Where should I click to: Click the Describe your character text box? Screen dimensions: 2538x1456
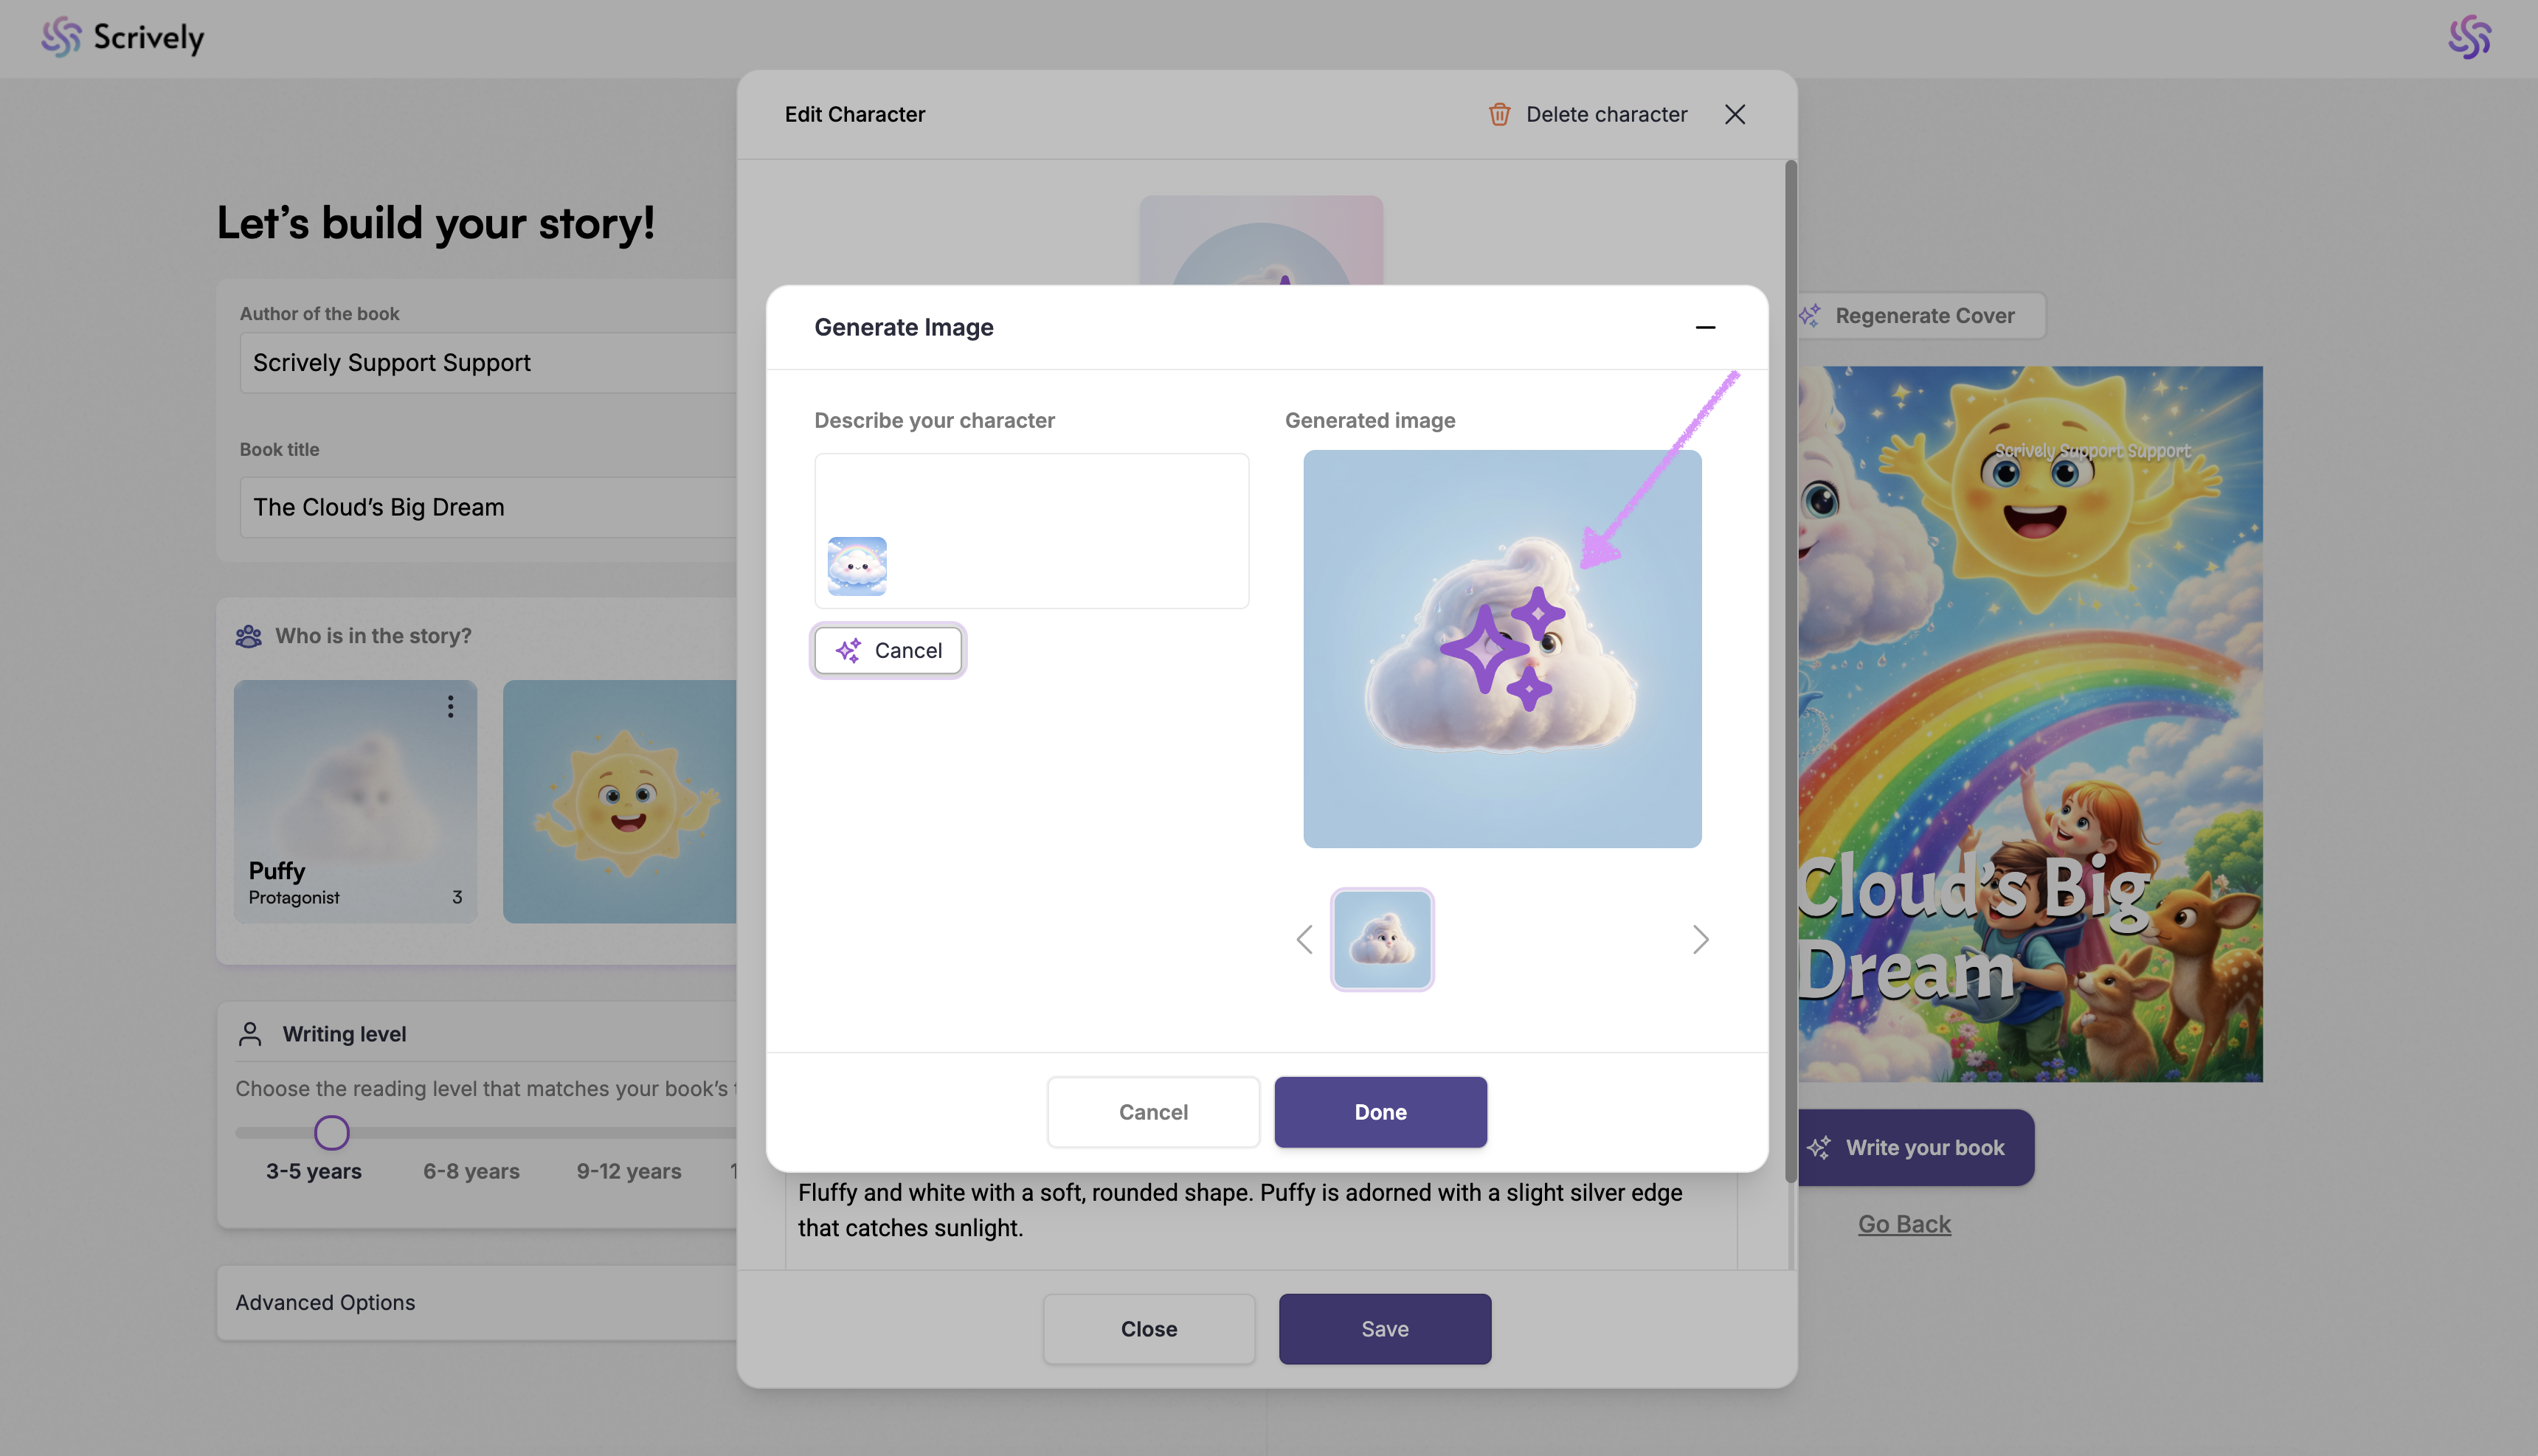[1031, 531]
